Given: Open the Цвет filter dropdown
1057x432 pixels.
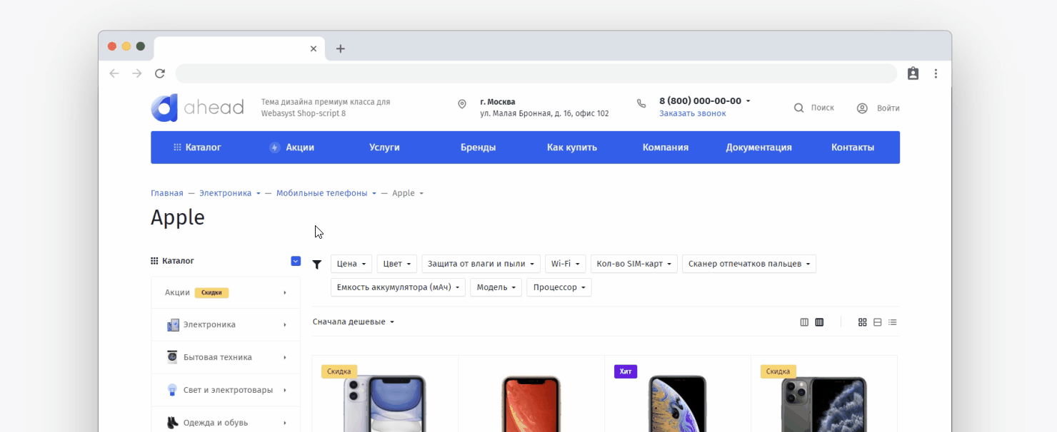Looking at the screenshot, I should pyautogui.click(x=397, y=264).
